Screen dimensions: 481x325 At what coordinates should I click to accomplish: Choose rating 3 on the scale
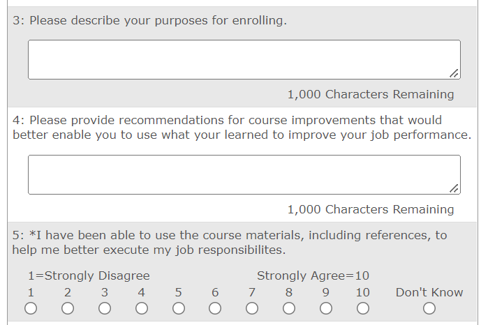point(105,308)
